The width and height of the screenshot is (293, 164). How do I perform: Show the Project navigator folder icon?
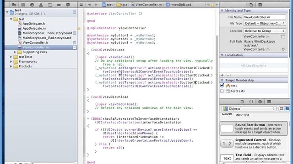point(14,5)
